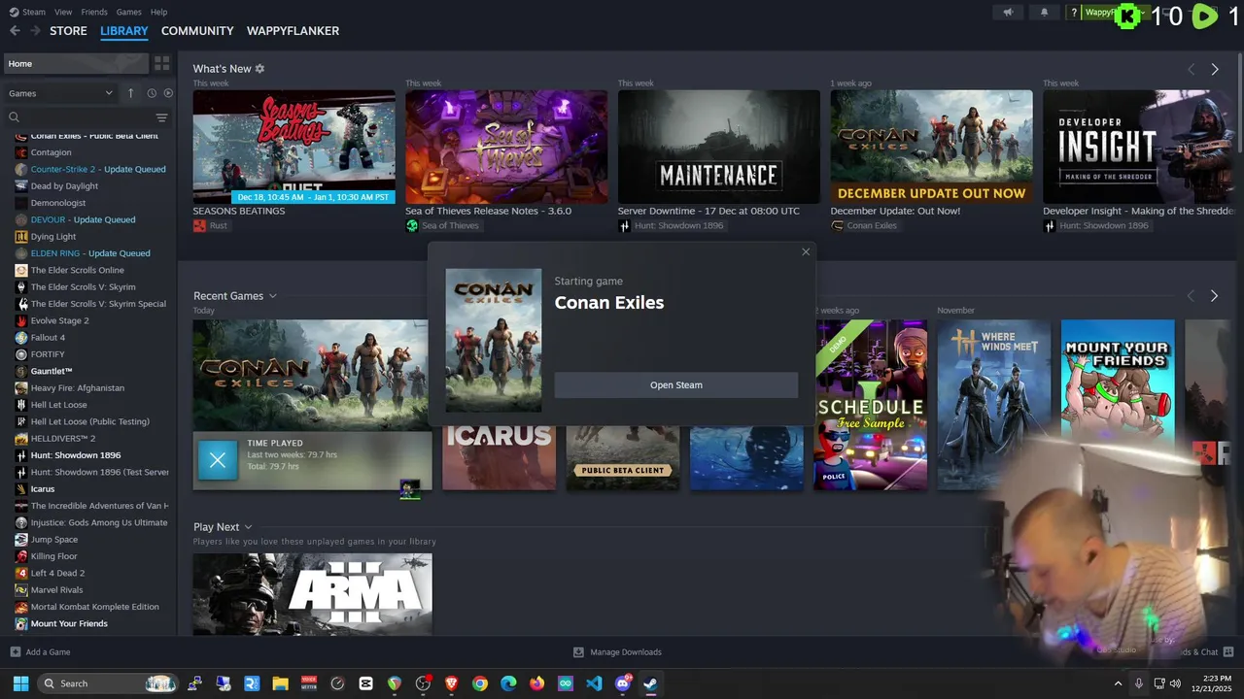The width and height of the screenshot is (1244, 699).
Task: Open Brave browser from the taskbar
Action: (x=451, y=683)
